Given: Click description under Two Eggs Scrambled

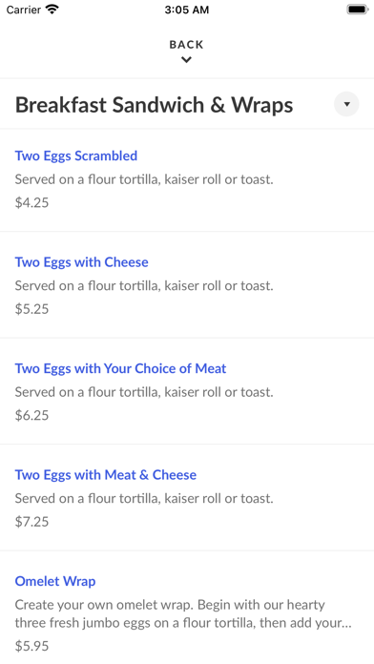Looking at the screenshot, I should pos(144,179).
